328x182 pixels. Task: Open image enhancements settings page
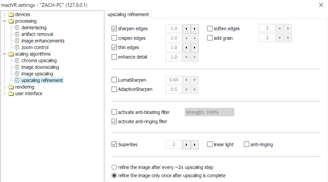(43, 41)
